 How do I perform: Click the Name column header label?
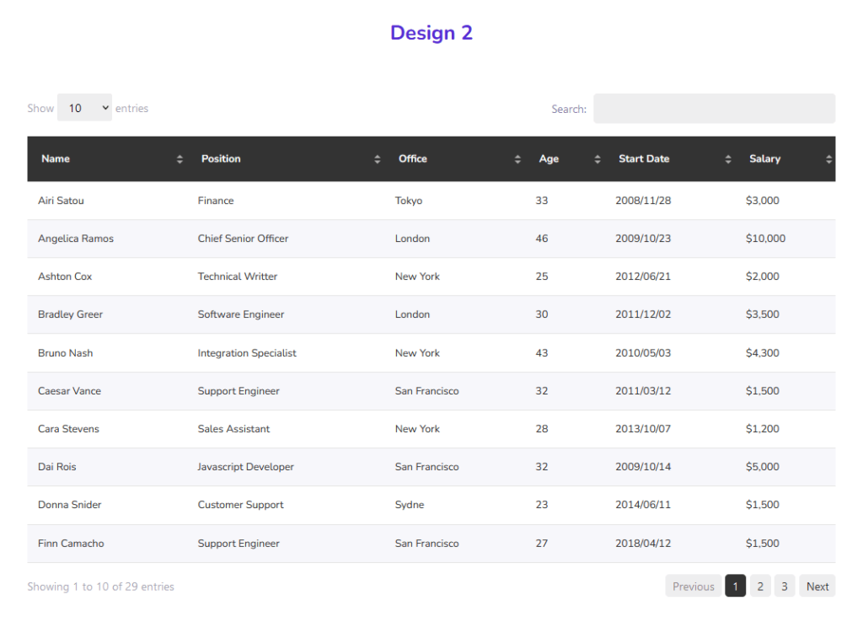(x=56, y=158)
